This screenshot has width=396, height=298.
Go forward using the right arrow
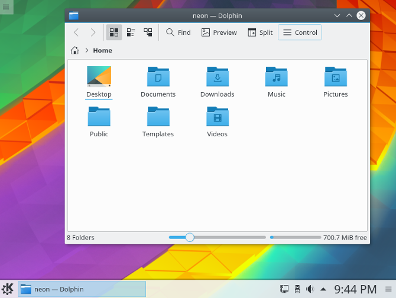93,32
